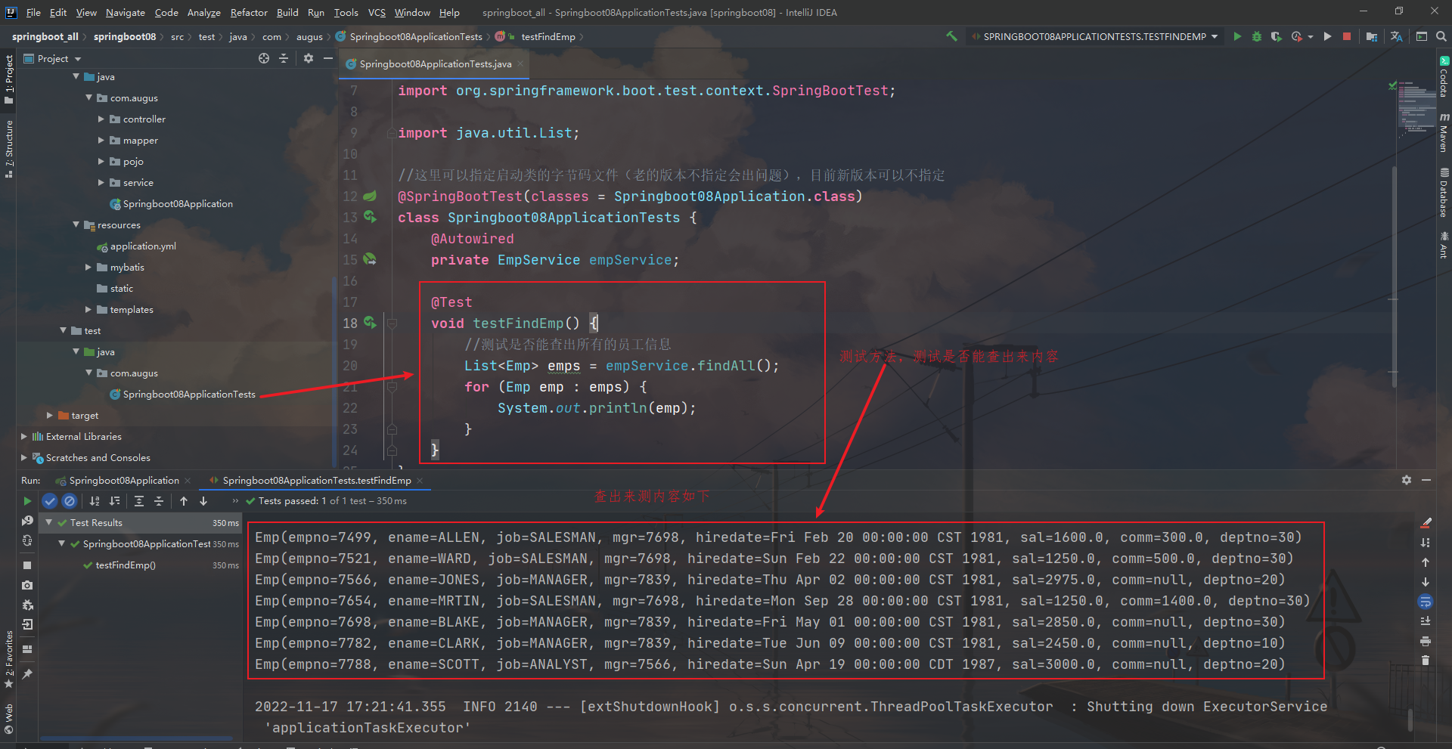Open Project panel settings gear
The height and width of the screenshot is (749, 1452).
pyautogui.click(x=309, y=58)
